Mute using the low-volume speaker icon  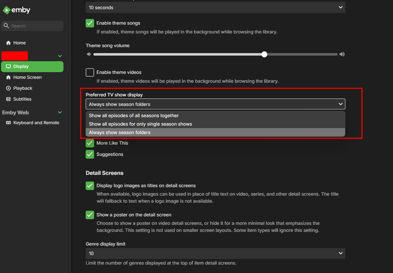tap(89, 54)
